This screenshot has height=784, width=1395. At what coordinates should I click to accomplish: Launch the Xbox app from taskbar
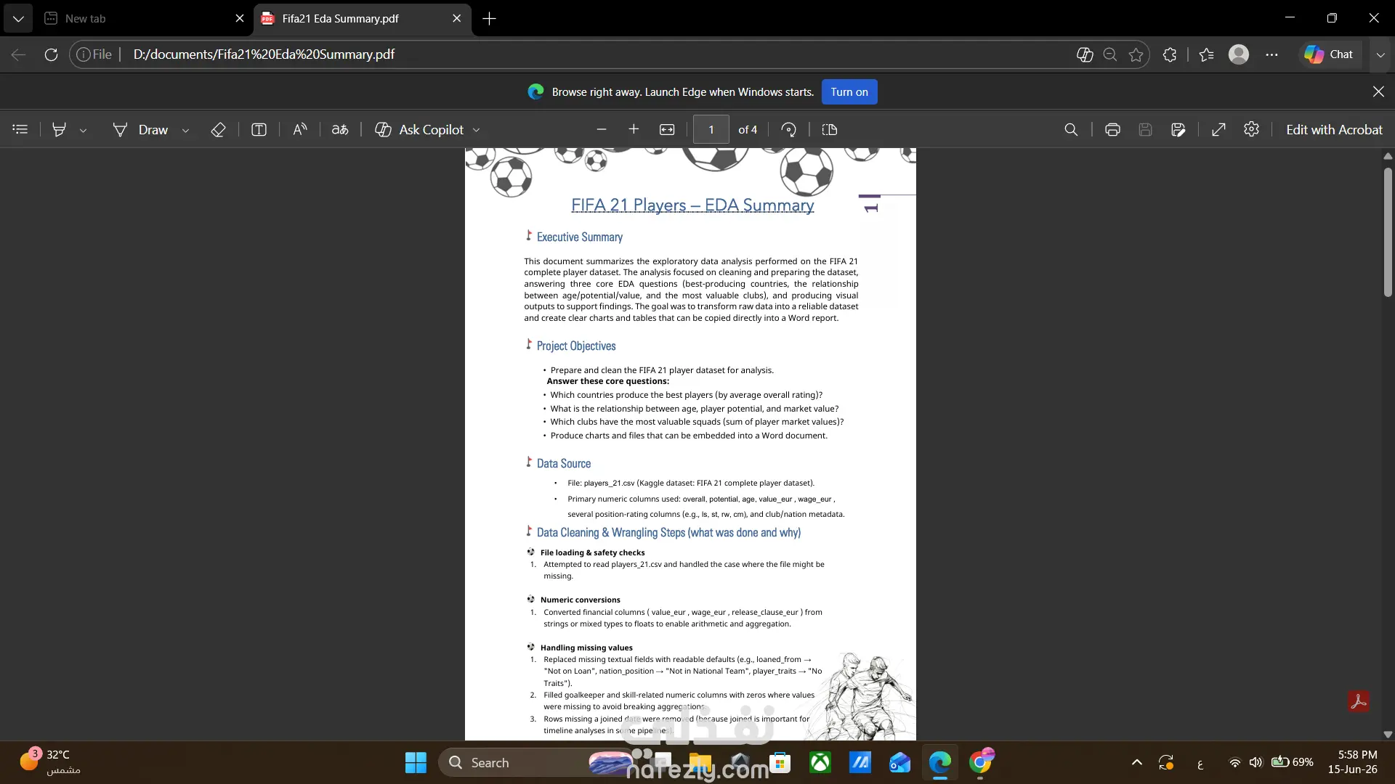coord(820,762)
